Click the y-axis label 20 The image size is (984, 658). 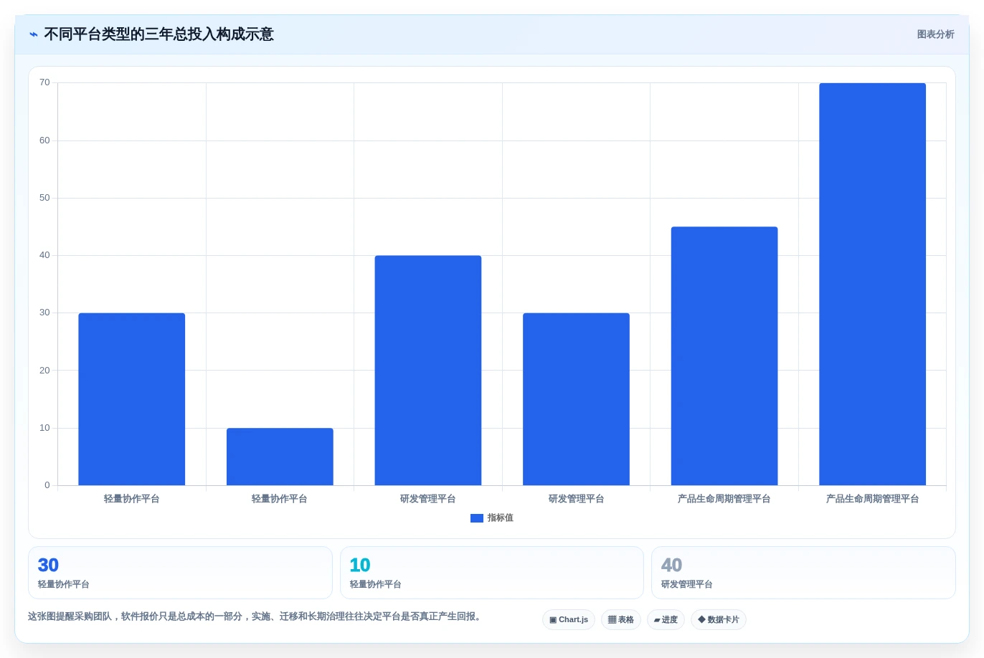(44, 371)
